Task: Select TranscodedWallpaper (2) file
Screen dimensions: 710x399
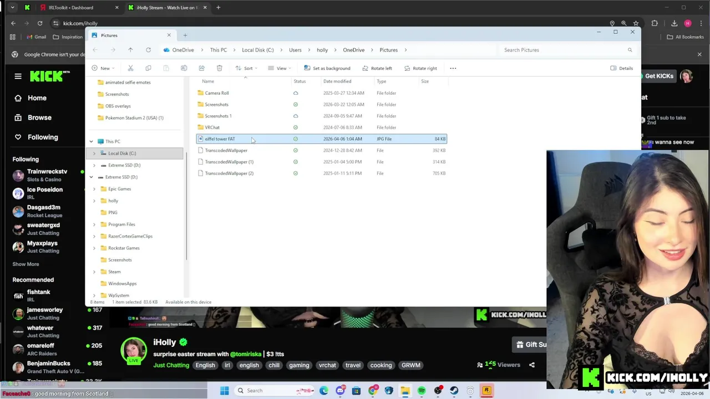Action: click(229, 173)
